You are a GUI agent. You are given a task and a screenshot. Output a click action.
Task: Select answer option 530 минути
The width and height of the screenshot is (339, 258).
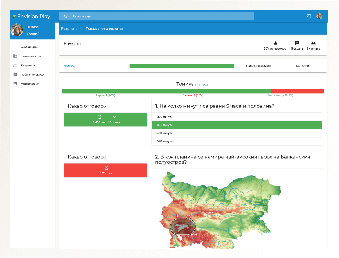pyautogui.click(x=236, y=141)
